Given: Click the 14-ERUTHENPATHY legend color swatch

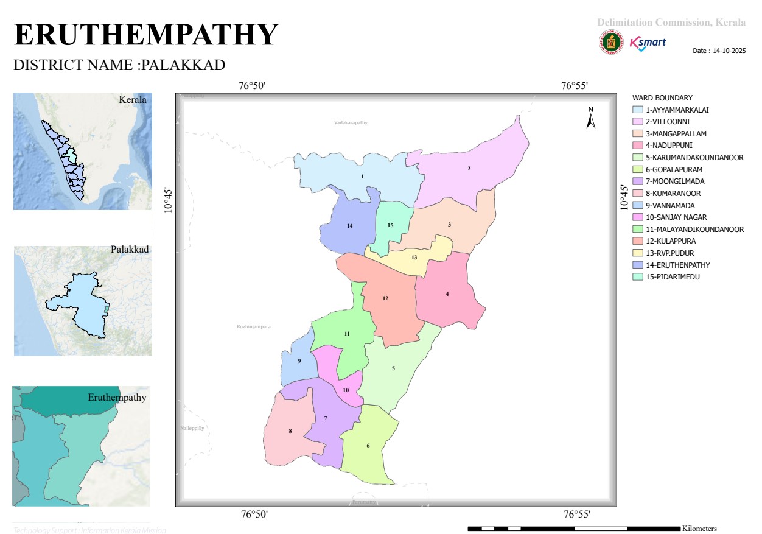Looking at the screenshot, I should coord(638,265).
